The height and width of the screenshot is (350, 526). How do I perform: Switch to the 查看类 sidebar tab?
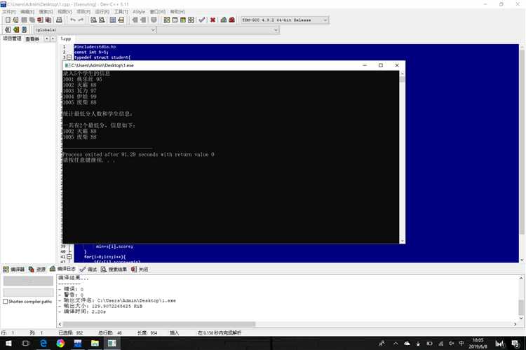pos(32,39)
